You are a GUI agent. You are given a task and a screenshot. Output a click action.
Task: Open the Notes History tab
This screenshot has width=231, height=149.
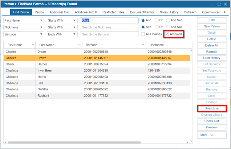[x=169, y=12]
